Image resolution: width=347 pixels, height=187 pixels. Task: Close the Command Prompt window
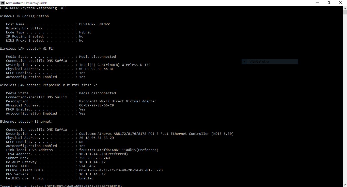pos(341,3)
